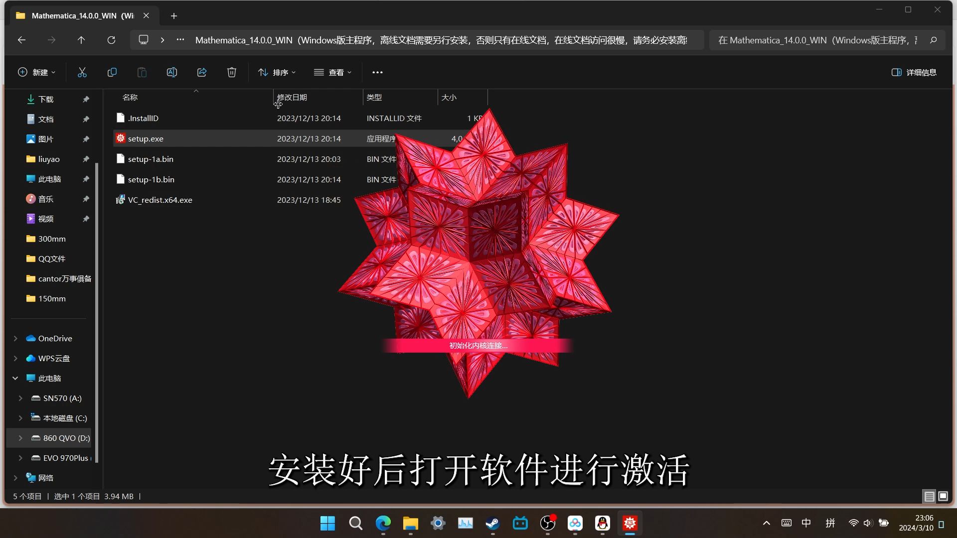Launch Microsoft Edge from taskbar
Image resolution: width=957 pixels, height=538 pixels.
tap(383, 523)
